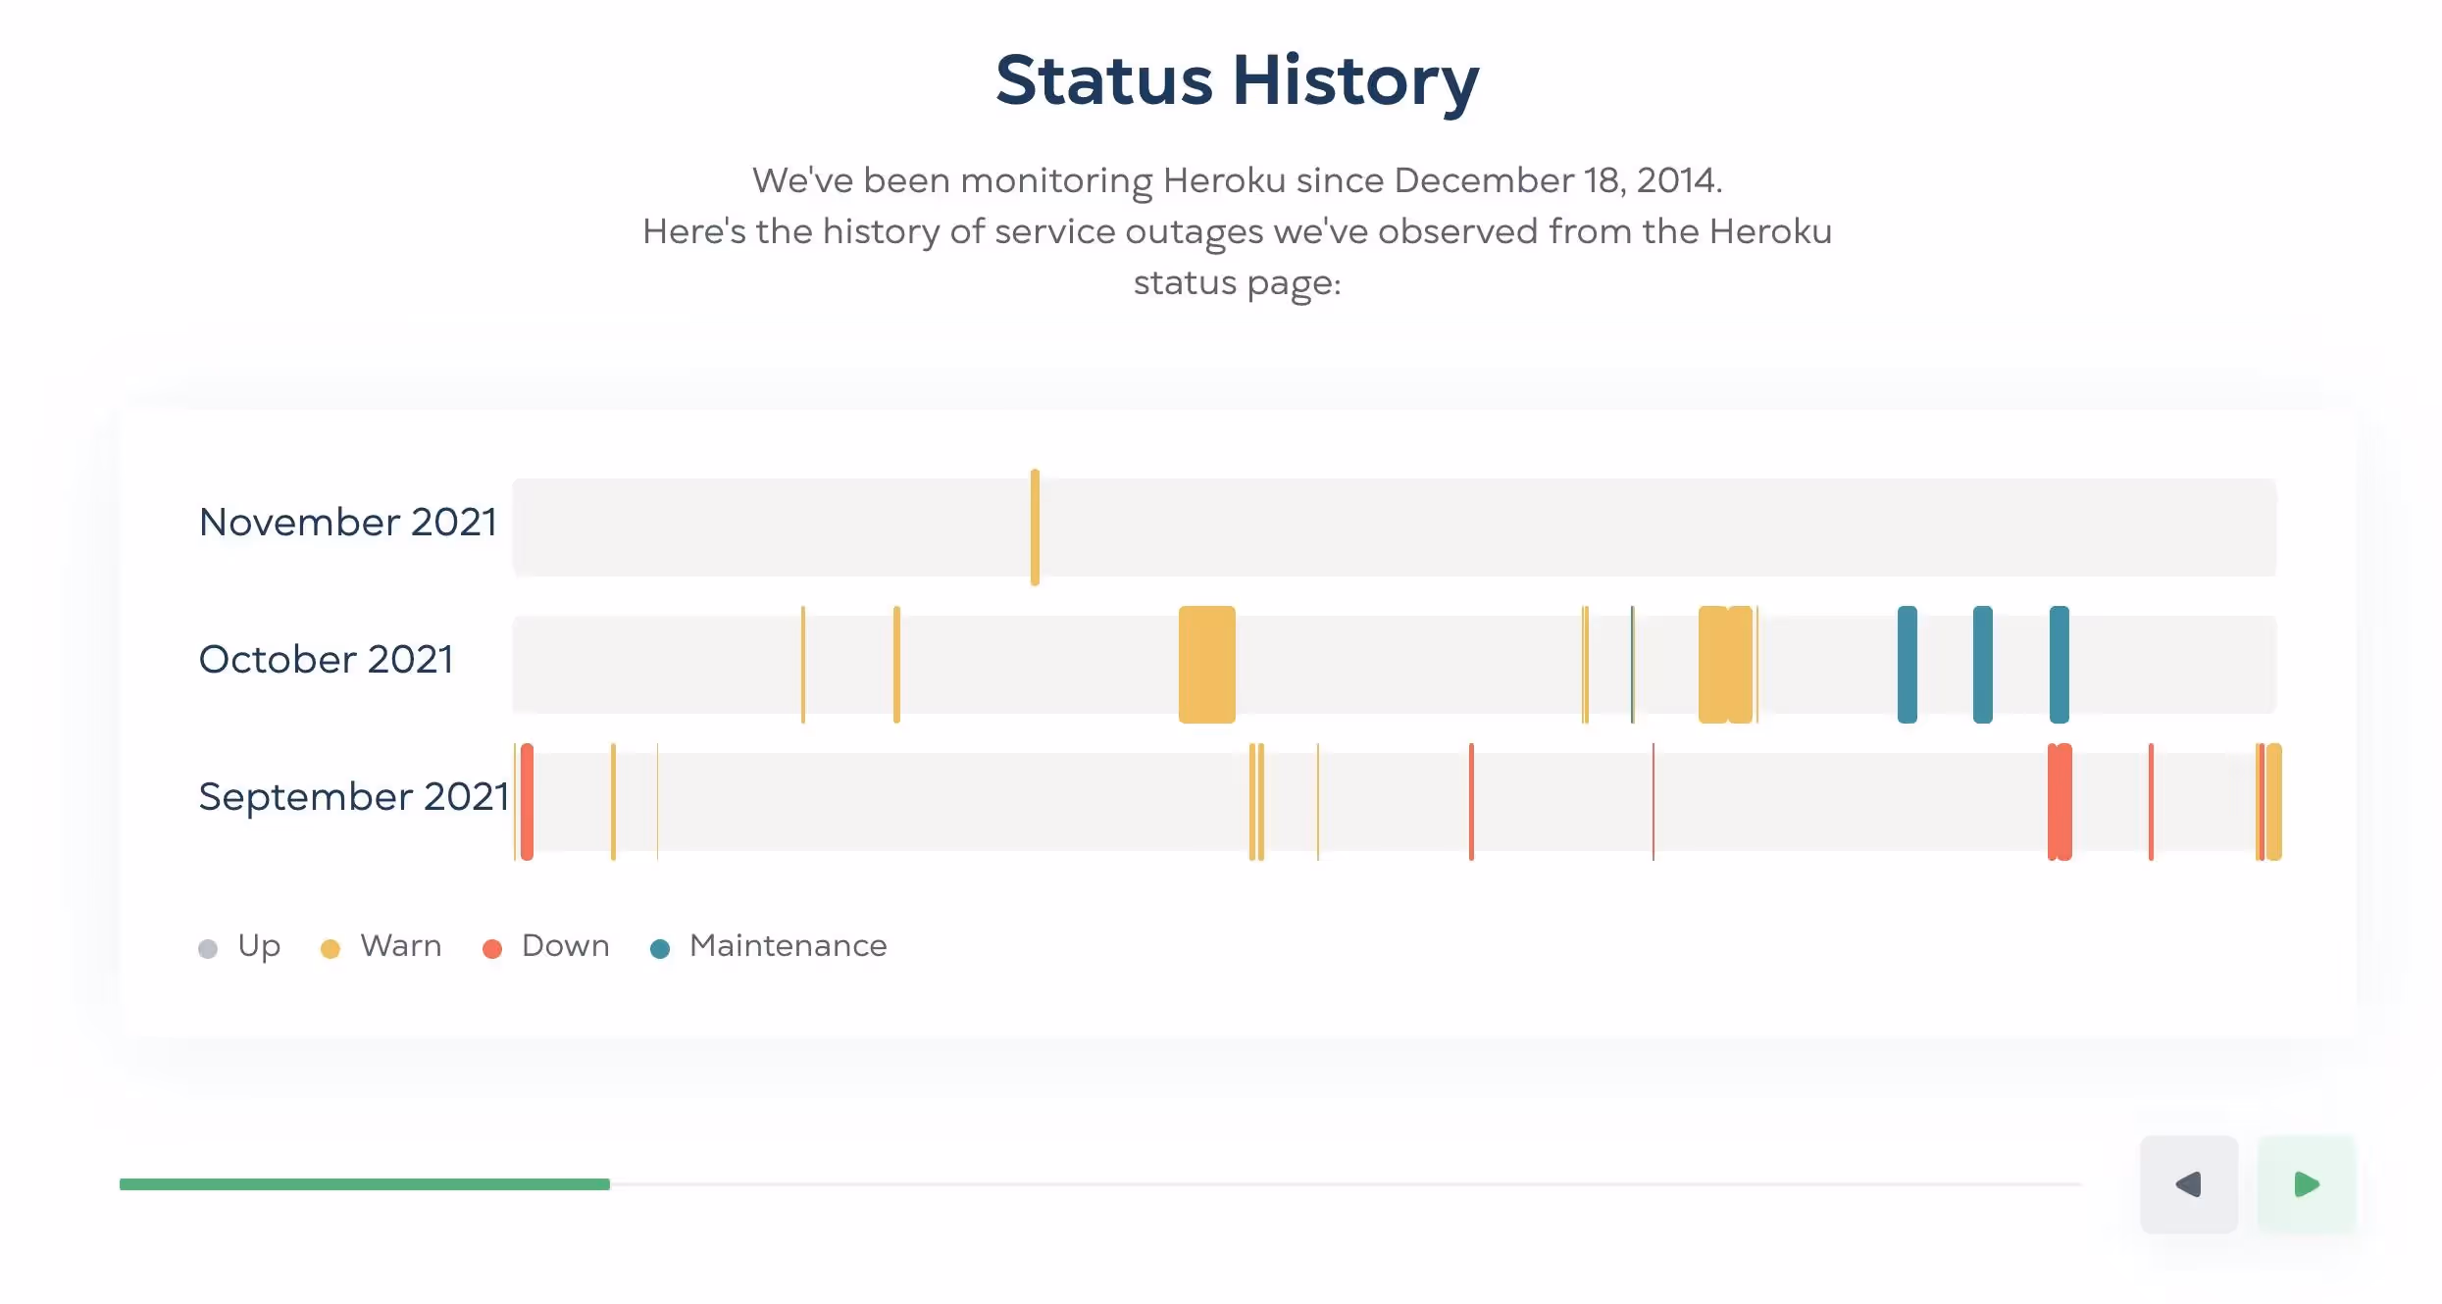Viewport: 2442px width, 1304px height.
Task: Select the November 2021 label
Action: click(348, 523)
